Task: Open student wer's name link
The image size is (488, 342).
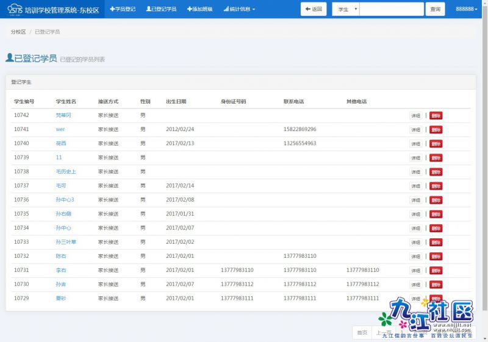Action: point(60,129)
